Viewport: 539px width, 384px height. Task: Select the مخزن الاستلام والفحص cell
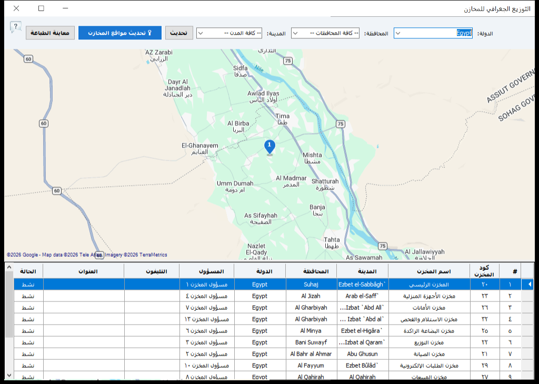(x=430, y=319)
